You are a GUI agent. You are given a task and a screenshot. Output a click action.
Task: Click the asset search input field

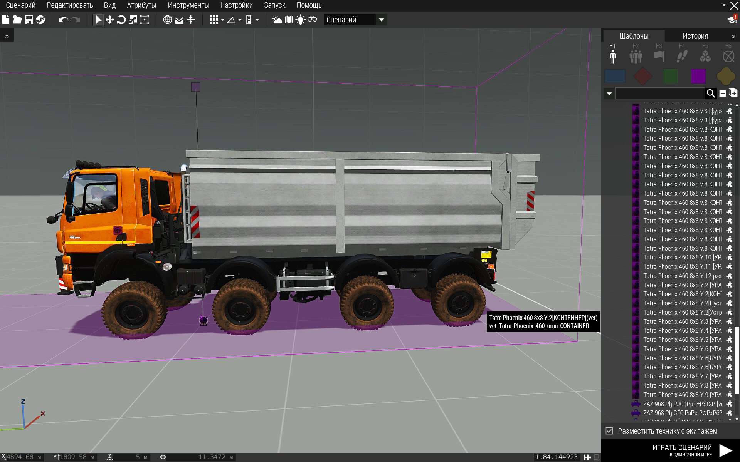point(659,93)
